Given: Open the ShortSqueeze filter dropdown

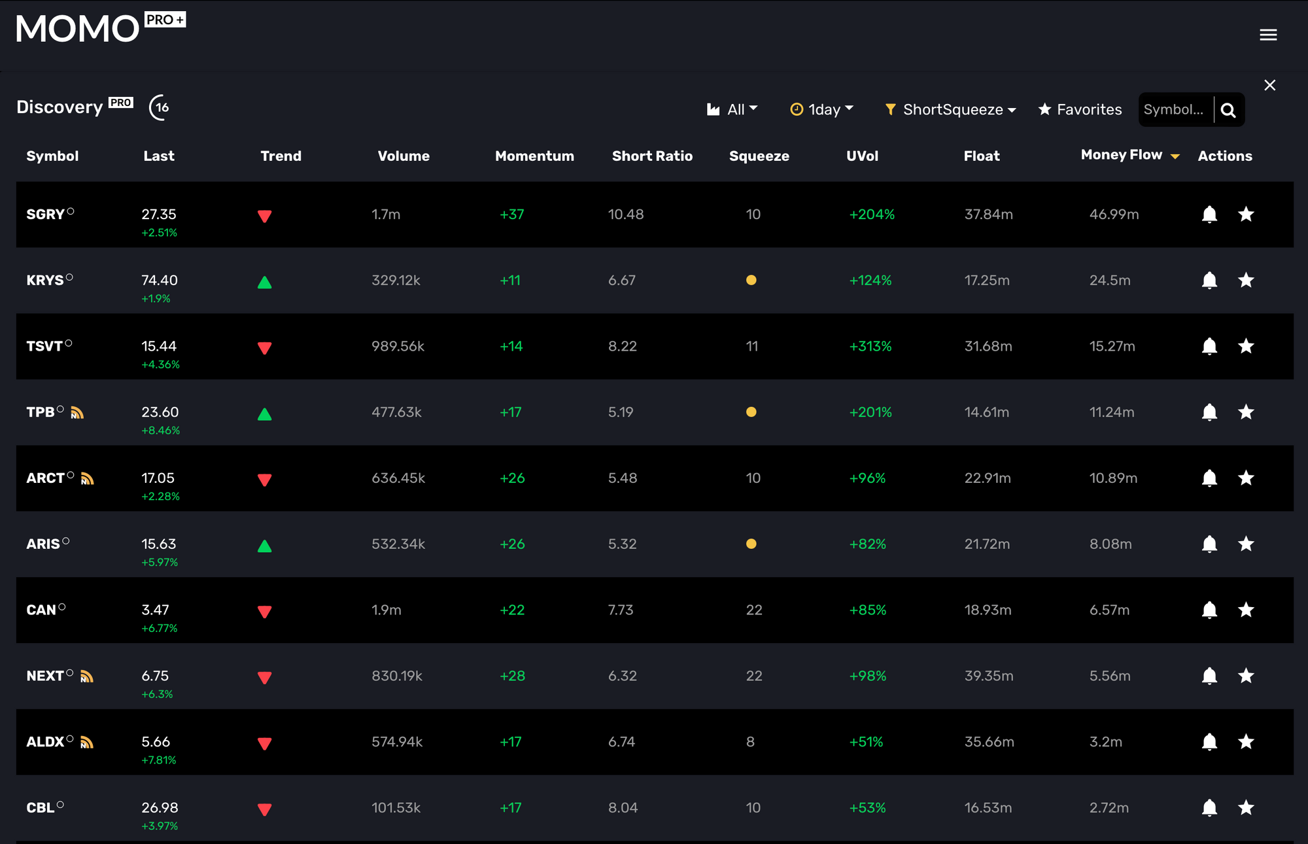Looking at the screenshot, I should click(x=951, y=109).
